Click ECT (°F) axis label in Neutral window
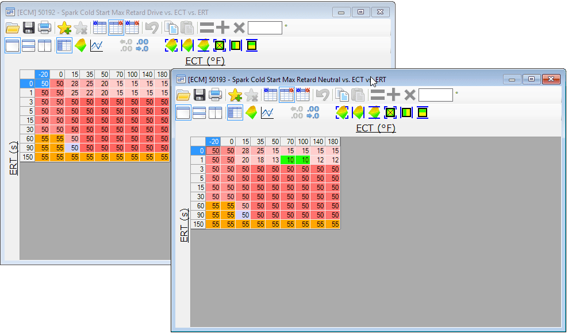The width and height of the screenshot is (568, 334). coord(375,129)
